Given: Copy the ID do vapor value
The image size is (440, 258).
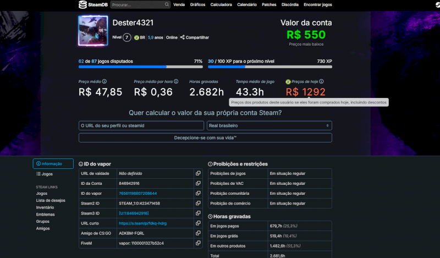Looking at the screenshot, I should pyautogui.click(x=198, y=193).
